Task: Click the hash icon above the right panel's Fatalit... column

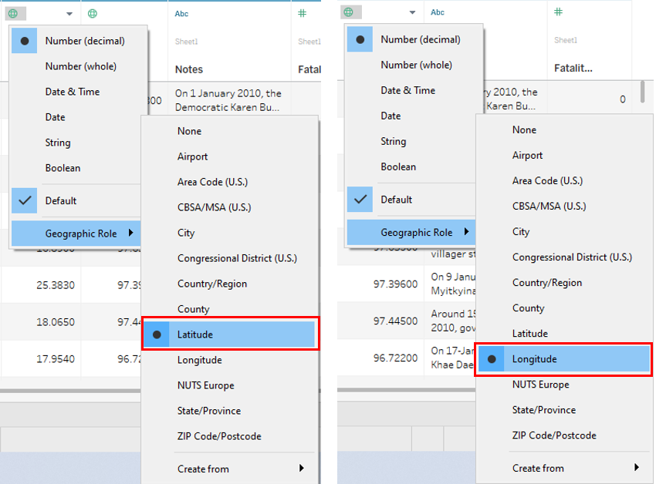Action: (559, 12)
